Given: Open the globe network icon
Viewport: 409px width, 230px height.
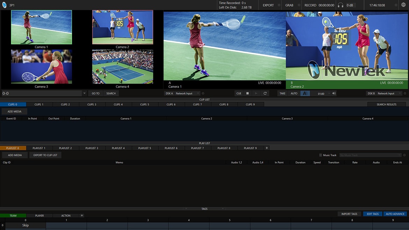Looking at the screenshot, I should point(403,5).
